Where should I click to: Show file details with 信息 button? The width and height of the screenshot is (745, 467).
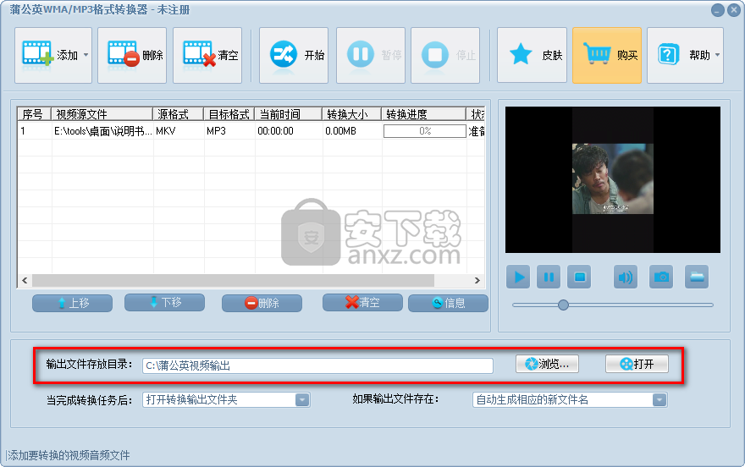tap(448, 303)
